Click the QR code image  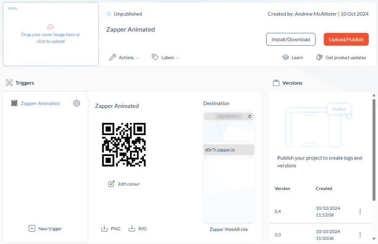tap(124, 144)
